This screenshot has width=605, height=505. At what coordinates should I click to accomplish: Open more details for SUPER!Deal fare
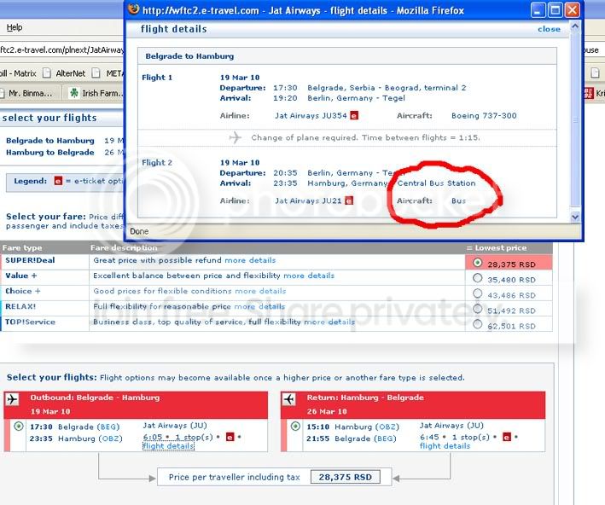(x=250, y=260)
